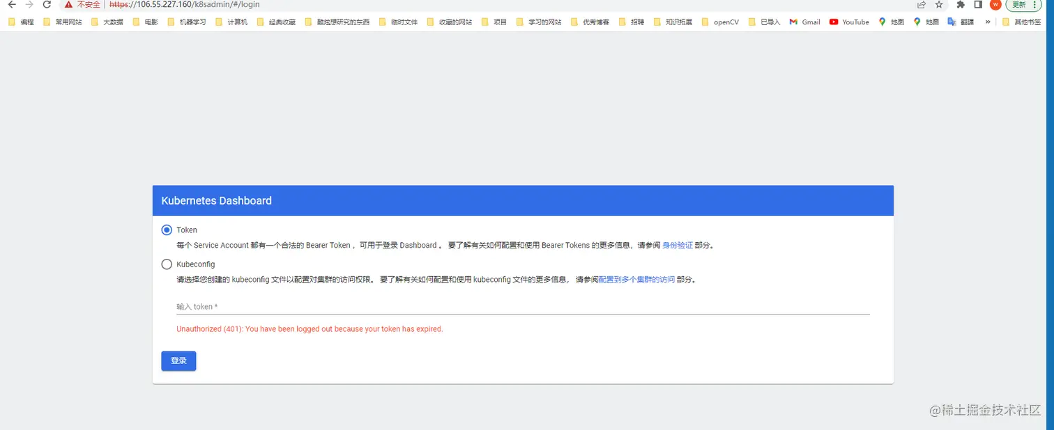Open the 其他书签 folder
The width and height of the screenshot is (1054, 430).
coord(1022,22)
